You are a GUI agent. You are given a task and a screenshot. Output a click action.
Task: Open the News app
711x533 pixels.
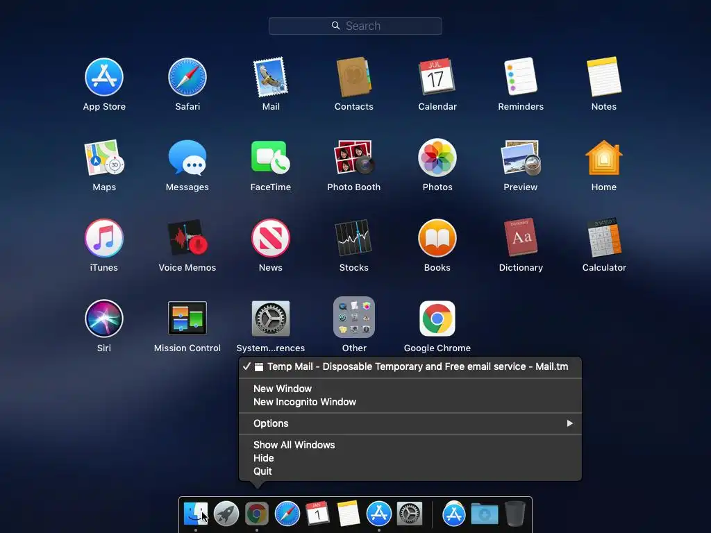point(271,238)
